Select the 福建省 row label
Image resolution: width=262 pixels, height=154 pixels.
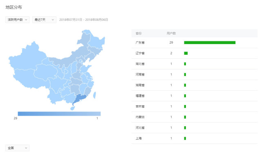140,96
